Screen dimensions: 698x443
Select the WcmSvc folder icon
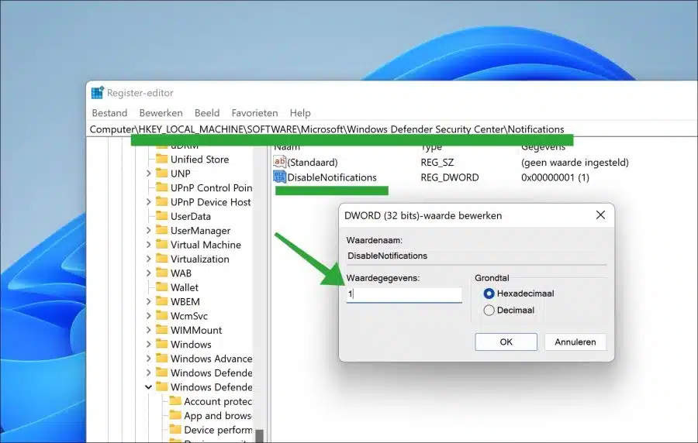pyautogui.click(x=162, y=315)
